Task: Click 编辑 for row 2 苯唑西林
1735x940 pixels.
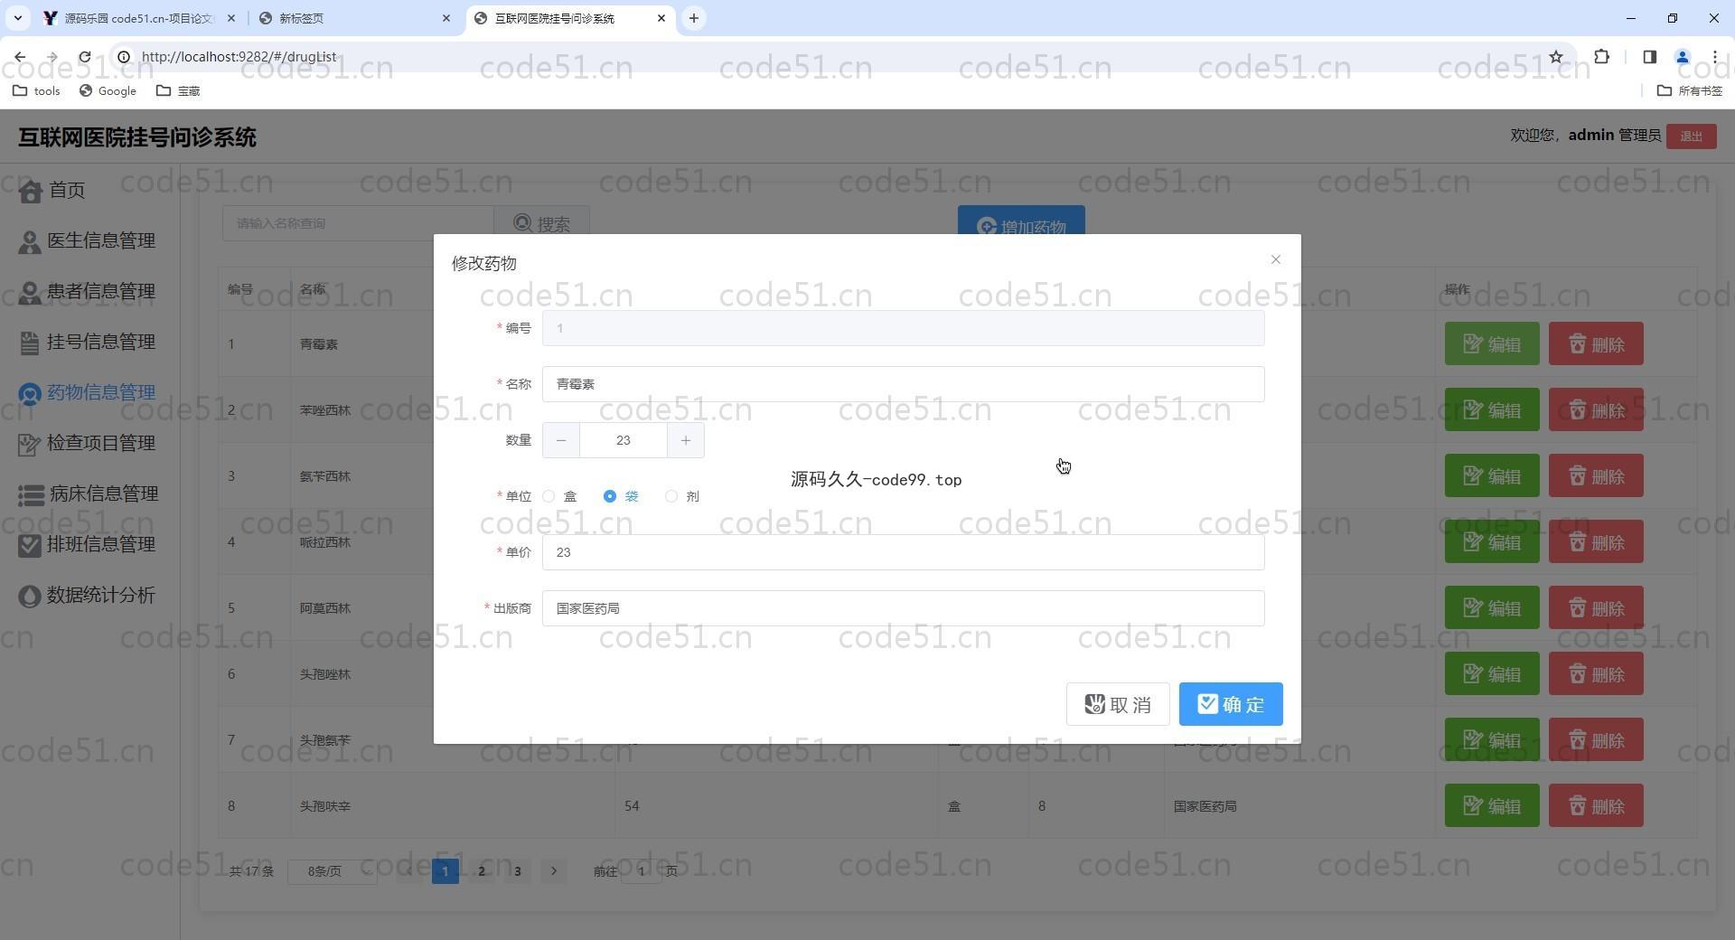Action: pyautogui.click(x=1491, y=409)
